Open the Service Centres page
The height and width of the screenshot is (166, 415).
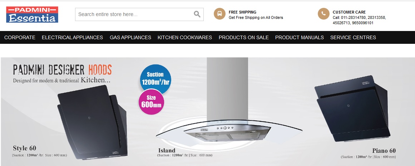click(x=353, y=37)
